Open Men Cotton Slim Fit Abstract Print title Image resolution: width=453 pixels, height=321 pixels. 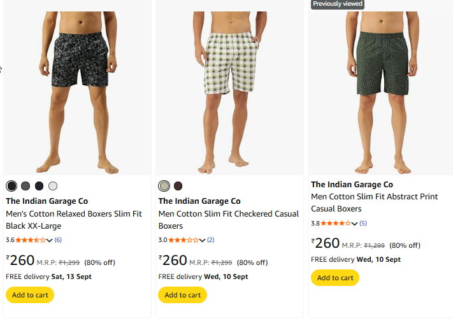point(374,203)
